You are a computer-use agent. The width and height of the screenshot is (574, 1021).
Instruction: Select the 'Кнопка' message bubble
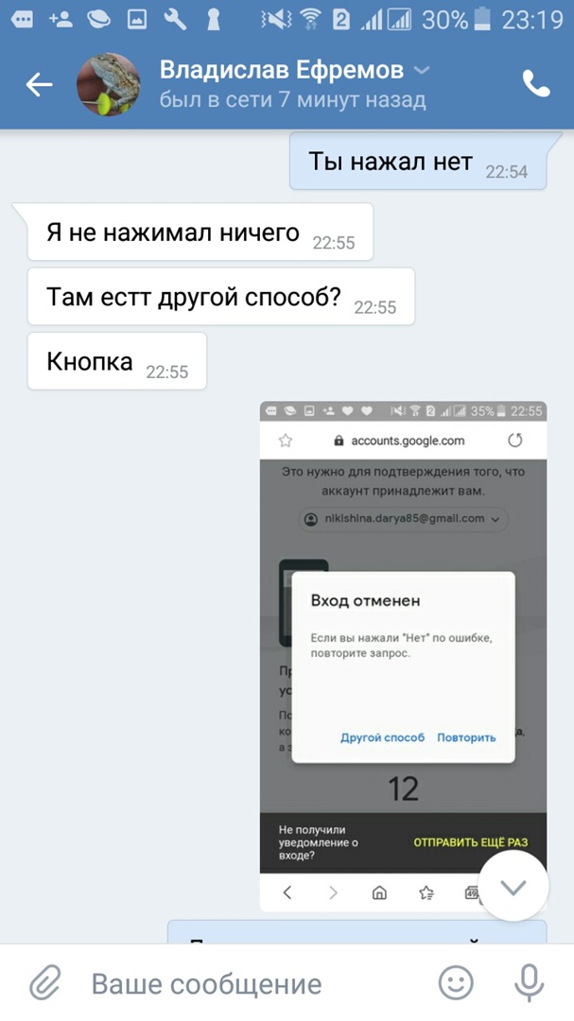tap(116, 361)
